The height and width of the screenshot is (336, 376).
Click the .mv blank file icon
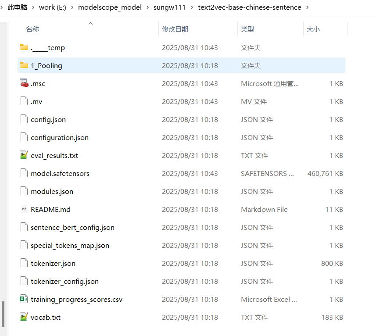point(24,101)
